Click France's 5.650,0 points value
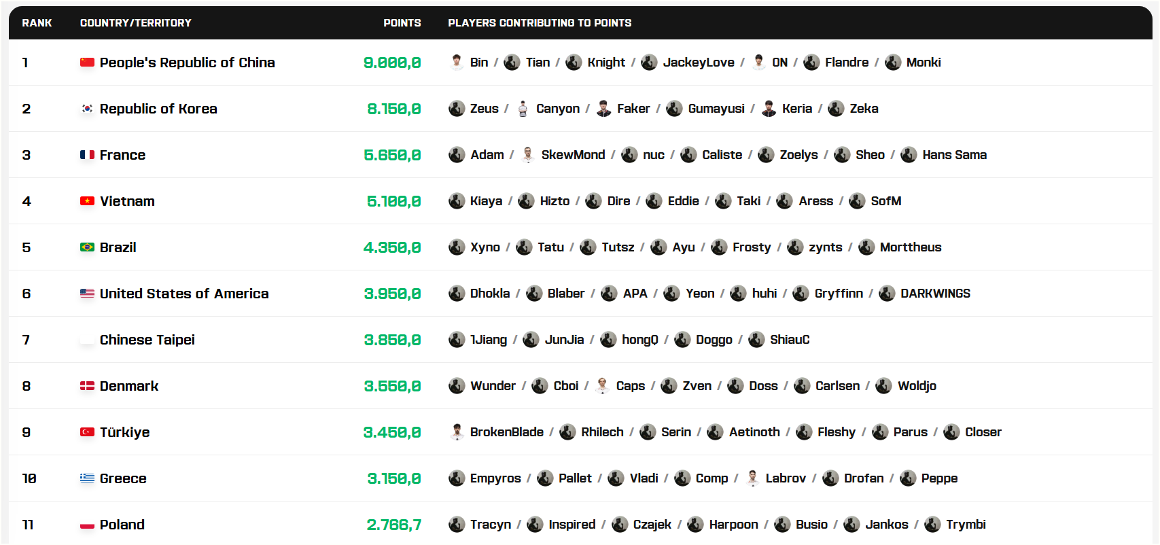Screen dimensions: 1160x545 [392, 155]
